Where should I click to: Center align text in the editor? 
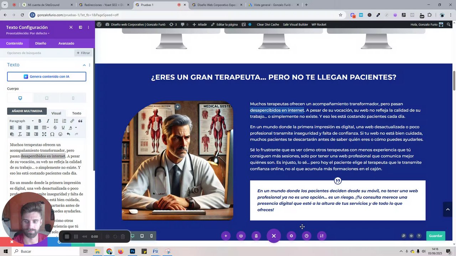click(x=20, y=128)
